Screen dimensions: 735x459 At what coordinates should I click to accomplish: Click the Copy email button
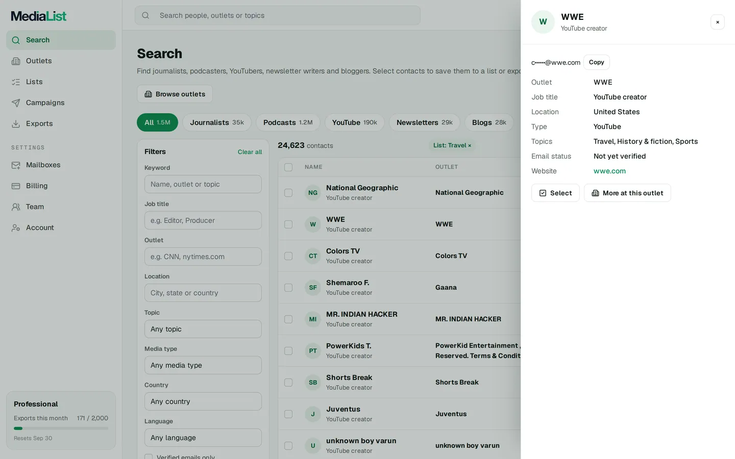point(597,62)
